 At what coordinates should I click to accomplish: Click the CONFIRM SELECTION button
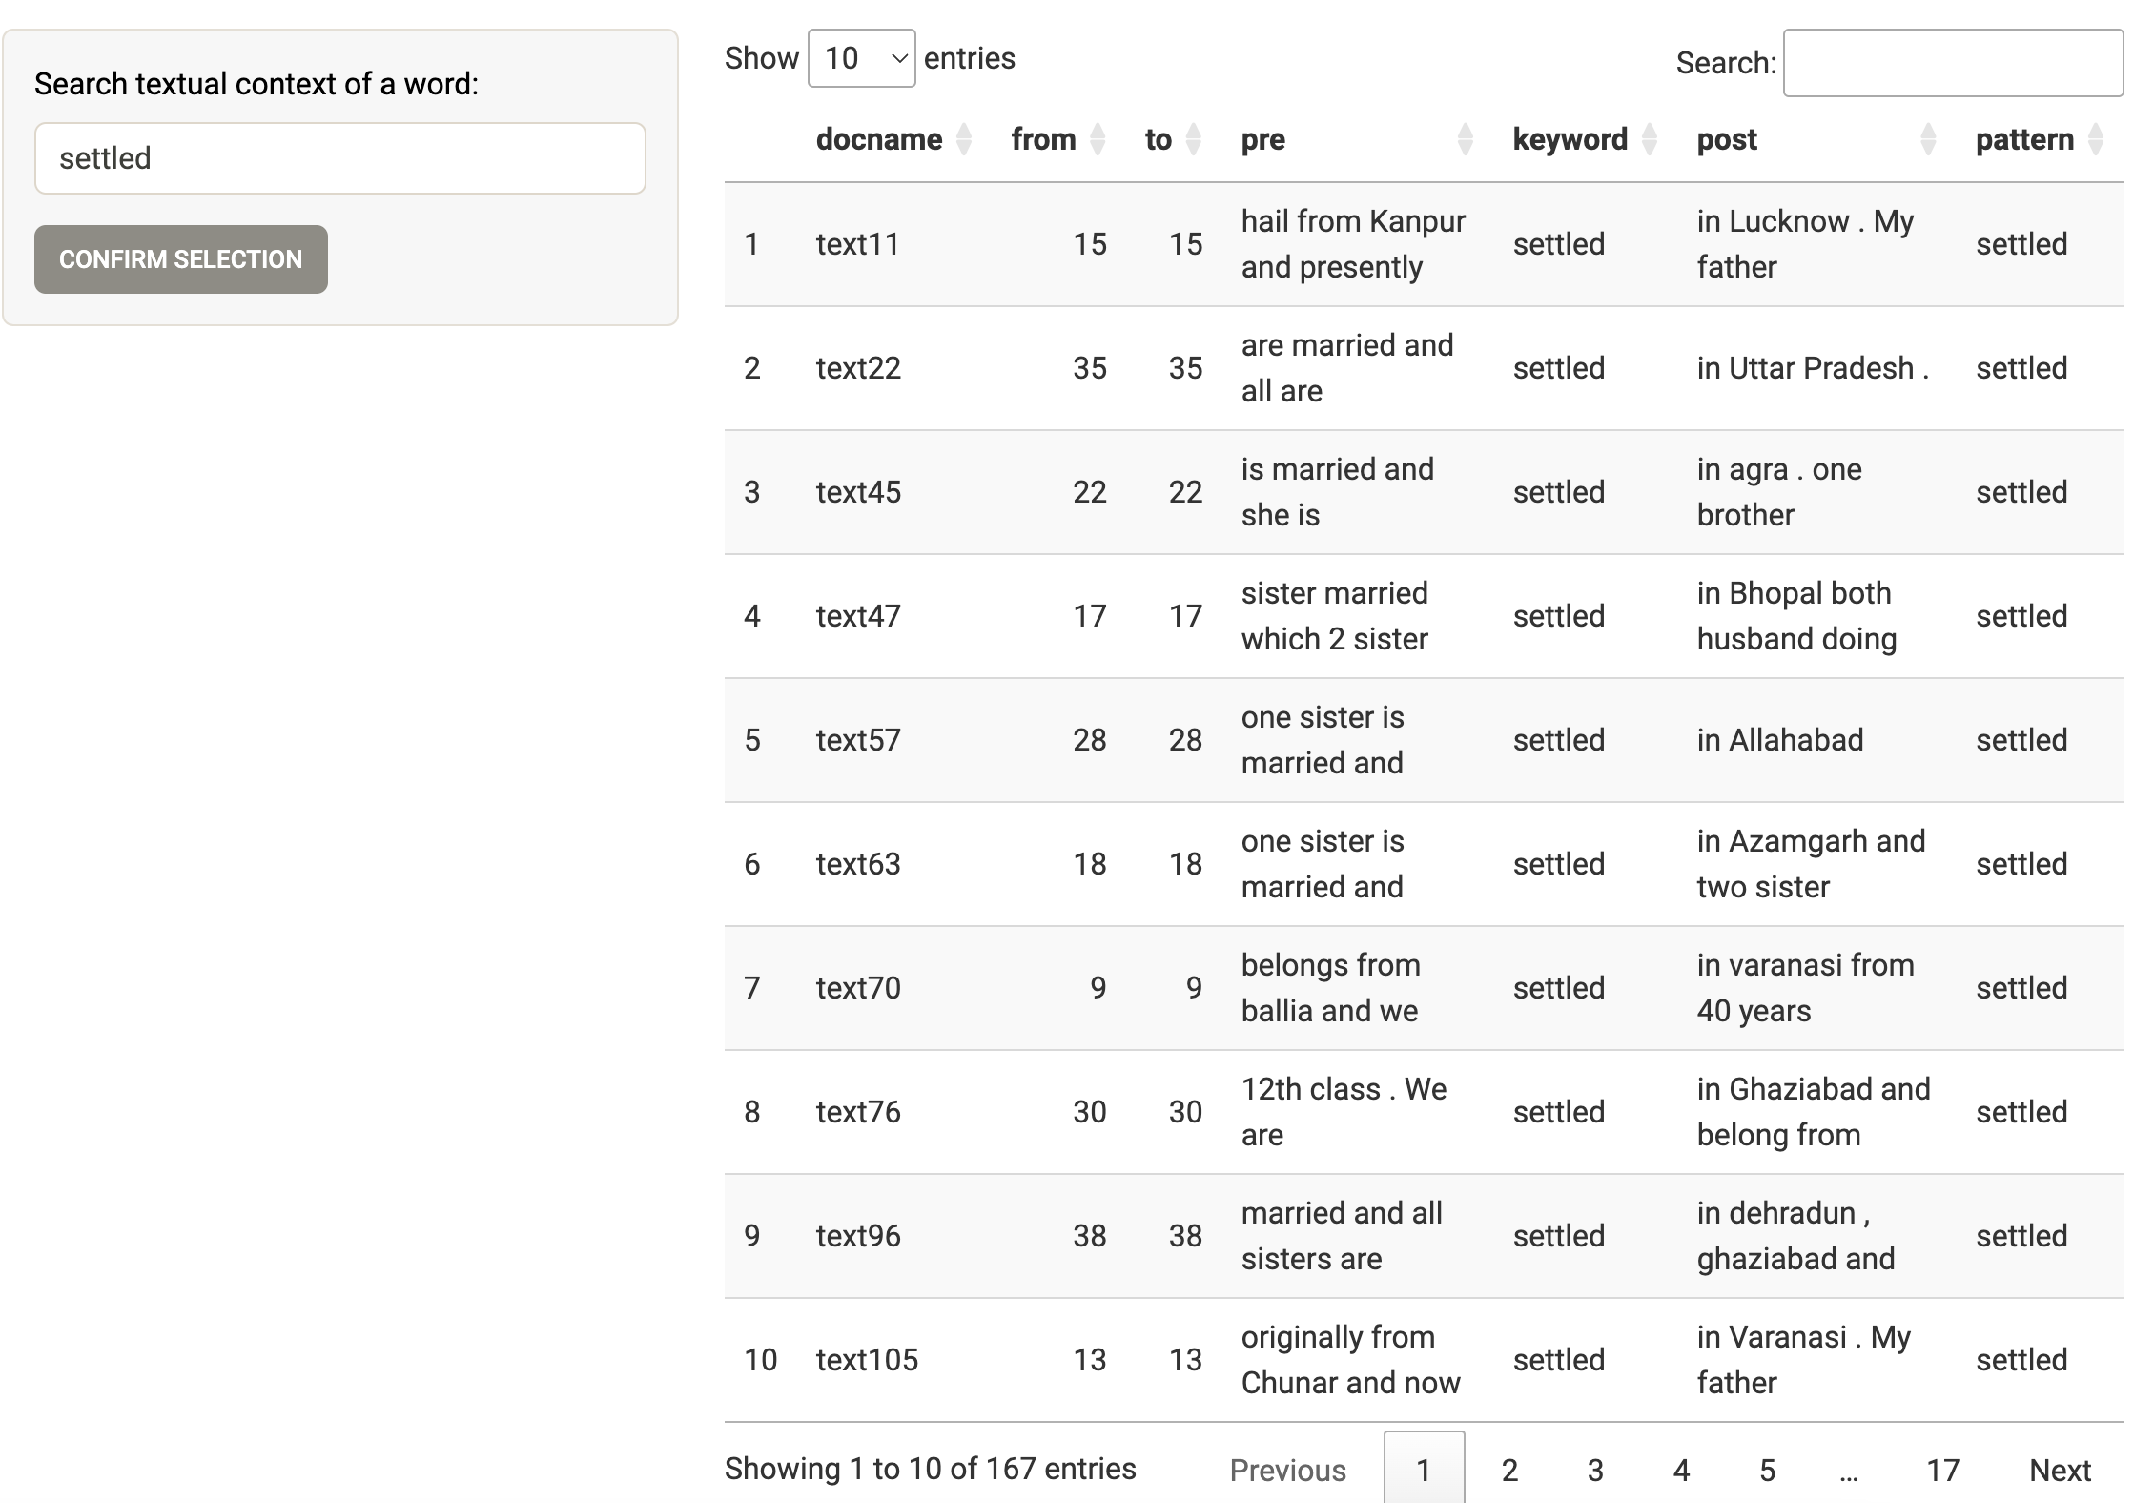(181, 259)
